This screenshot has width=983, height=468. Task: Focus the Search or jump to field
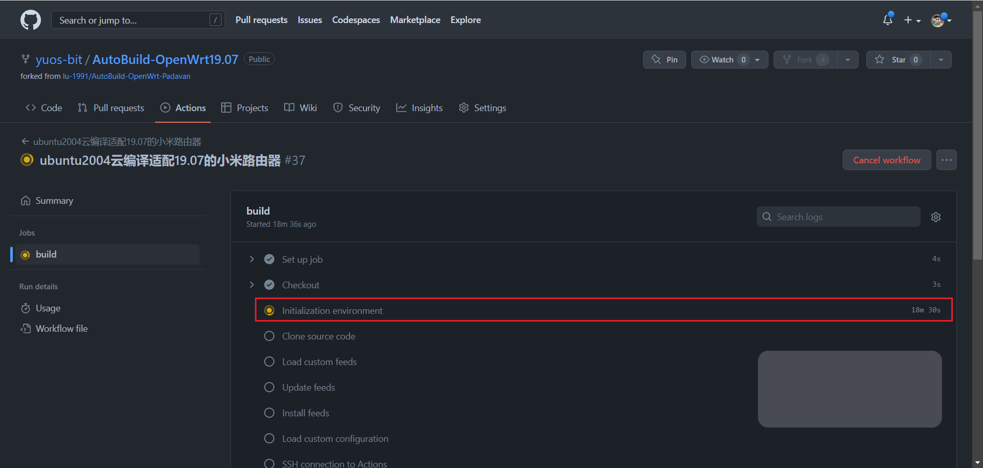coord(138,20)
